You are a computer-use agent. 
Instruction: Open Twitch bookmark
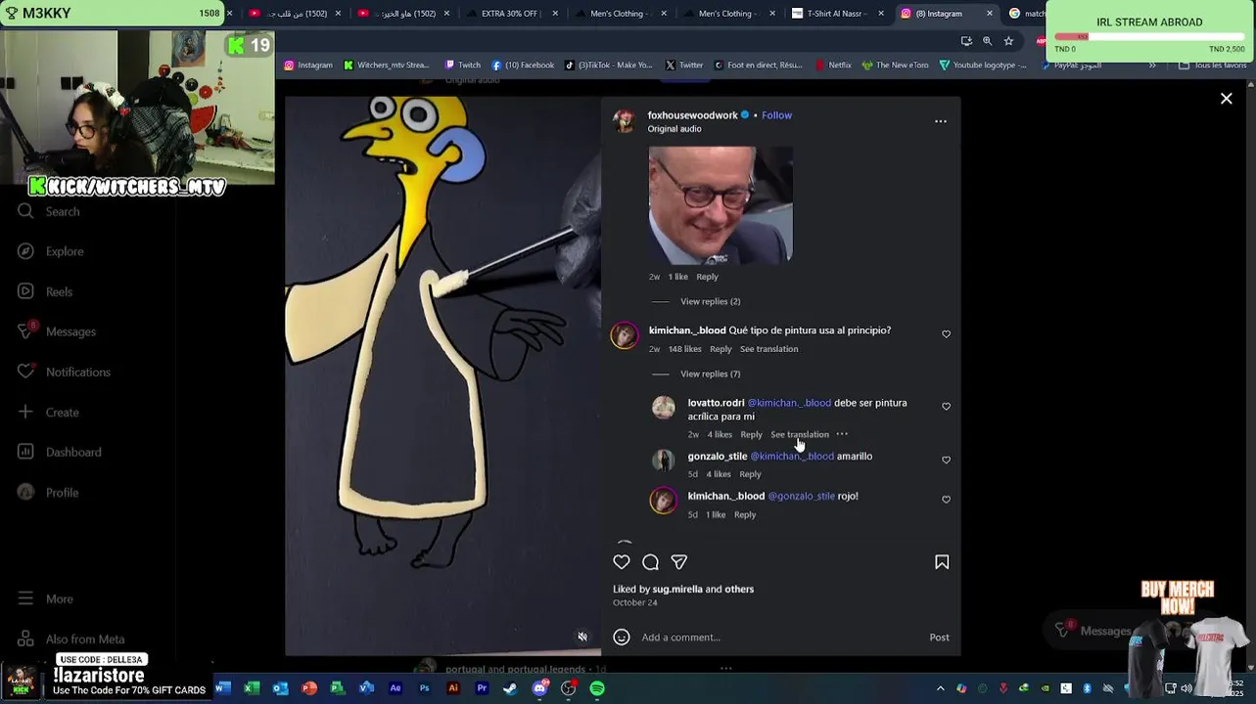pos(463,66)
